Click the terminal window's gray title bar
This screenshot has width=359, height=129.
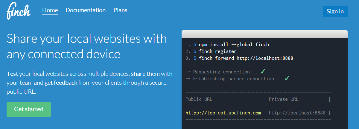click(x=264, y=34)
